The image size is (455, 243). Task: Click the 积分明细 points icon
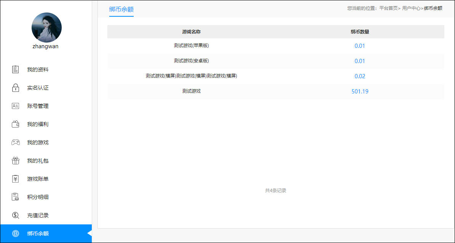click(x=15, y=197)
